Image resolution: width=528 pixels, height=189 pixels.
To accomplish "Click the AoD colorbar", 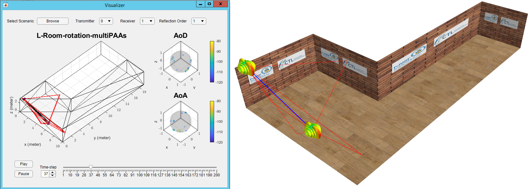I will pyautogui.click(x=212, y=62).
